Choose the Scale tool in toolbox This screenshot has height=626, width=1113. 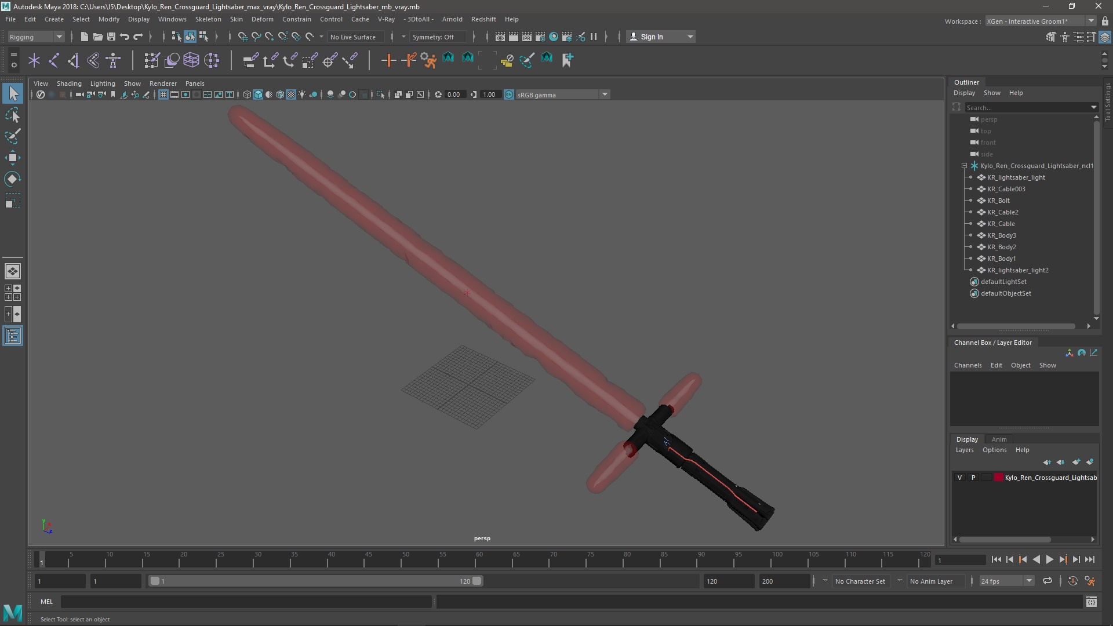tap(13, 201)
